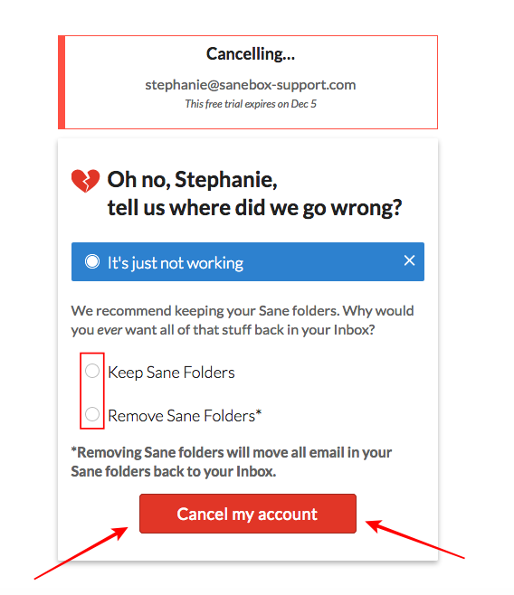The image size is (514, 595).
Task: Click the "Remove Sane Folders*" label text
Action: (x=185, y=416)
